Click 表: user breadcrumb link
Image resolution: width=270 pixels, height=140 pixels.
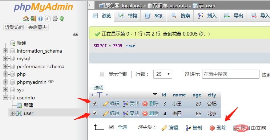pyautogui.click(x=207, y=6)
